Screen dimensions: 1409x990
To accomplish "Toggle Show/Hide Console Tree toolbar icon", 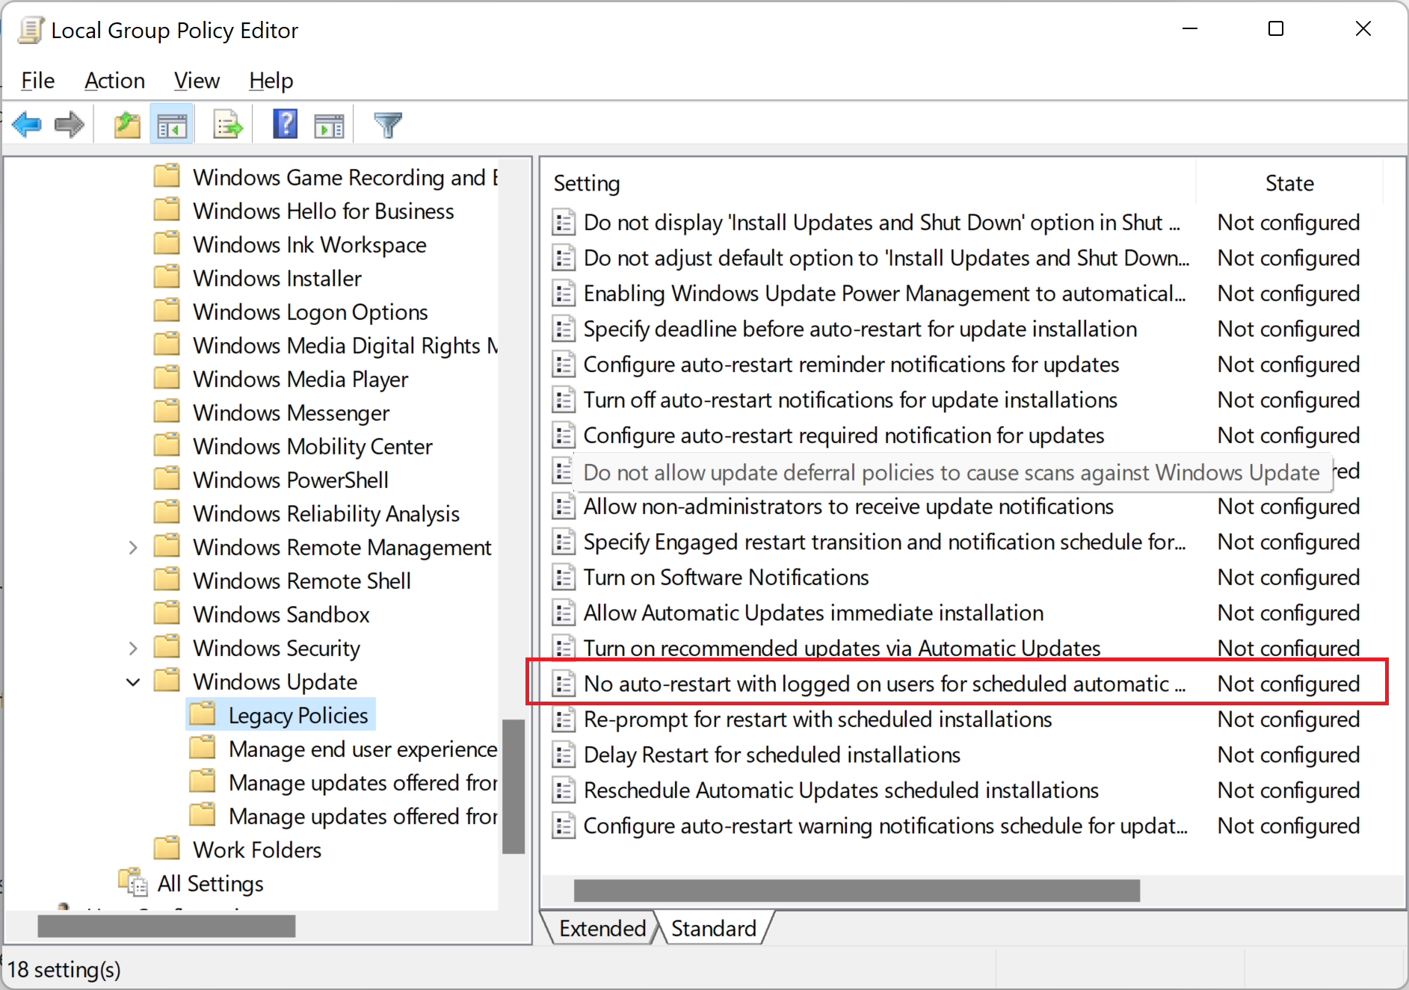I will [172, 124].
